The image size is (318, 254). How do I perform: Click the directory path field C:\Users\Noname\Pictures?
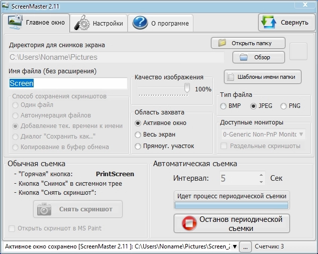tap(117, 57)
